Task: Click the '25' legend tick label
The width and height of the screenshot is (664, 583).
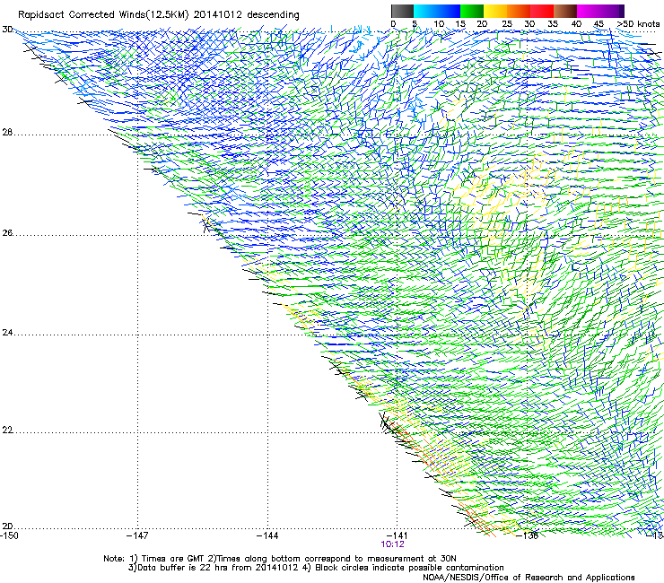Action: click(x=507, y=24)
